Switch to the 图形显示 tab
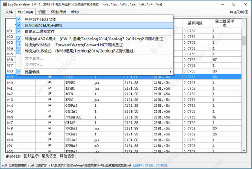Screen dimensions: 252x169 coord(31,156)
